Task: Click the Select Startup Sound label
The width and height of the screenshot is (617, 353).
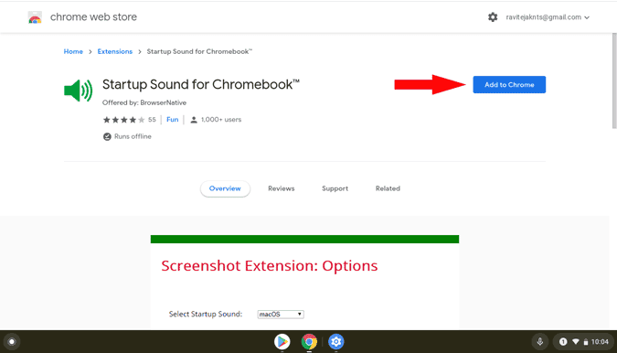Action: coord(206,314)
